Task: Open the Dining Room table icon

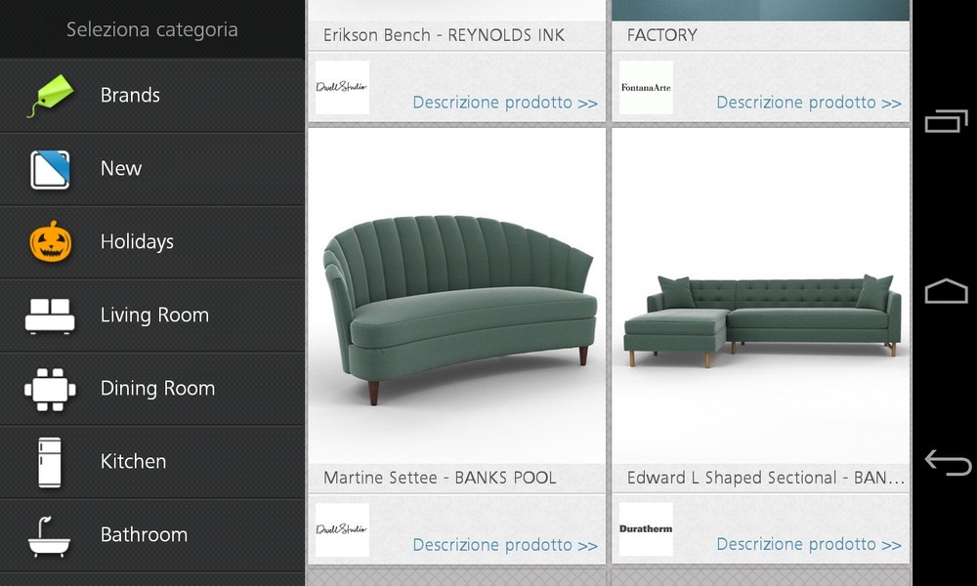Action: (x=50, y=390)
